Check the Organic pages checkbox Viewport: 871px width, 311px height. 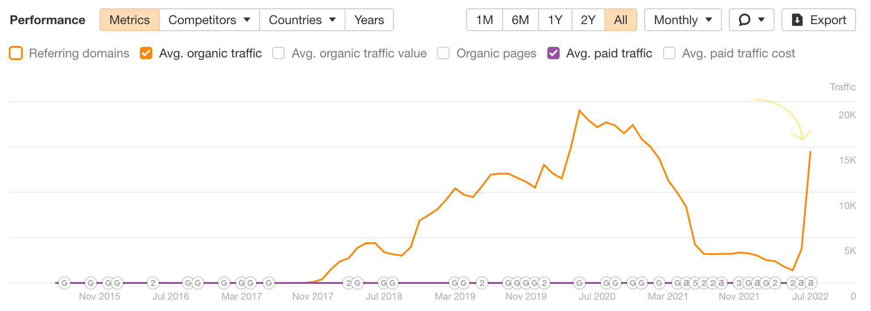coord(443,53)
